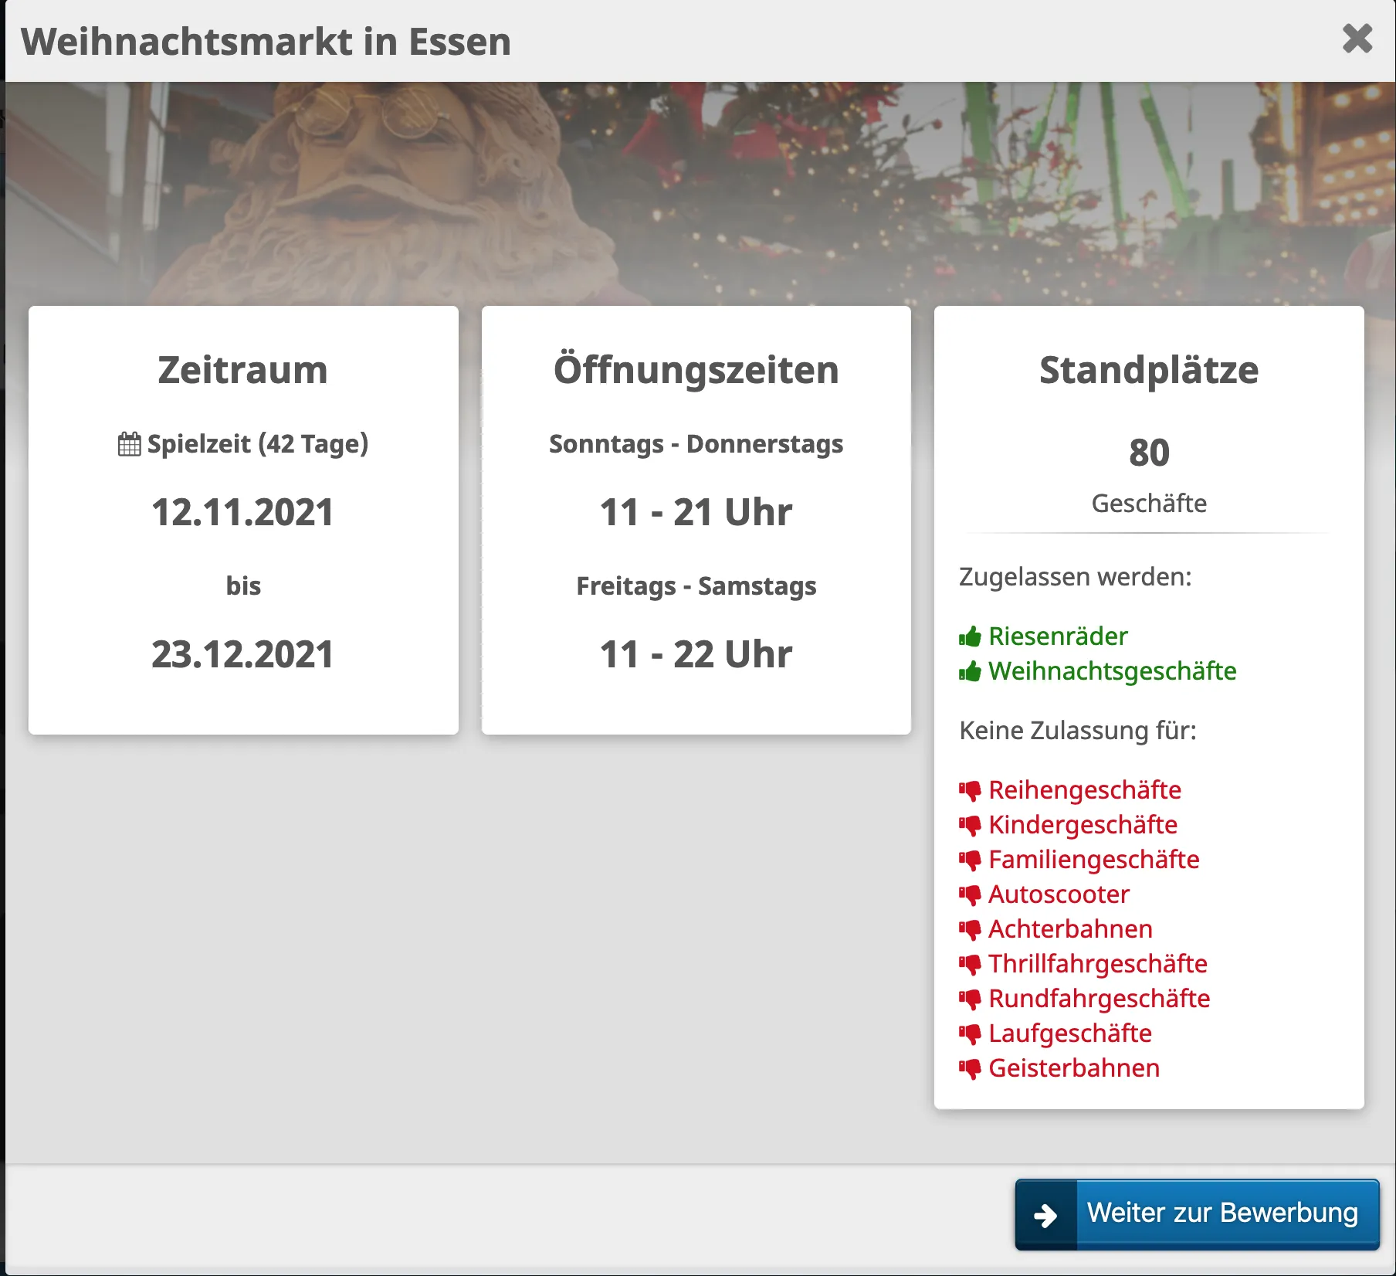Click the Weiter zur Bewerbung button

point(1221,1213)
